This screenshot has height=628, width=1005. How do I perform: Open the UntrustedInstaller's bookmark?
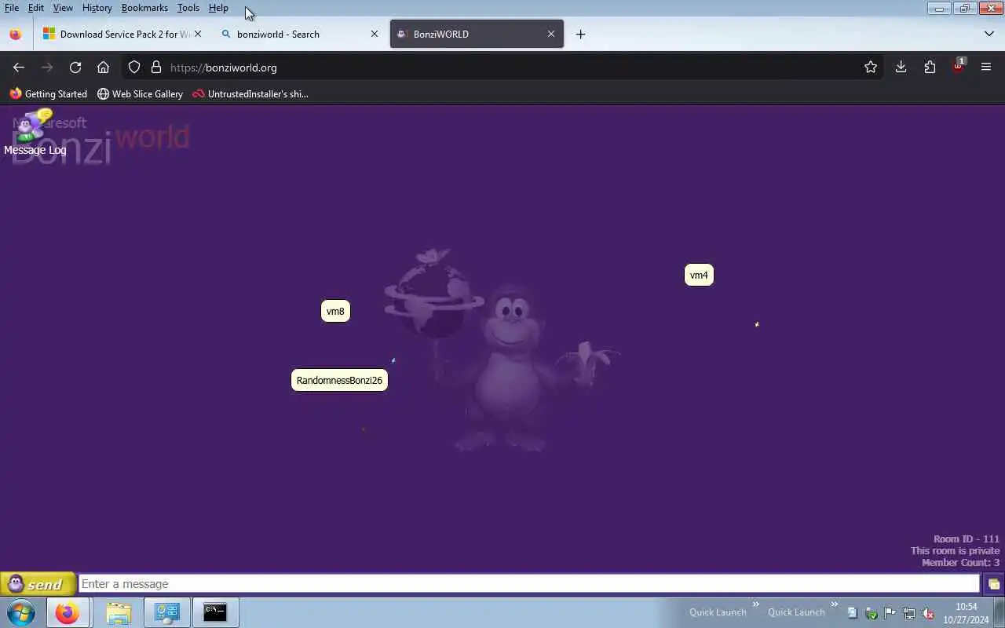pyautogui.click(x=250, y=93)
